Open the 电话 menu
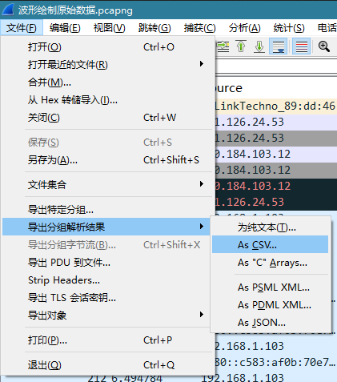Image resolution: width=337 pixels, height=382 pixels. pyautogui.click(x=327, y=27)
